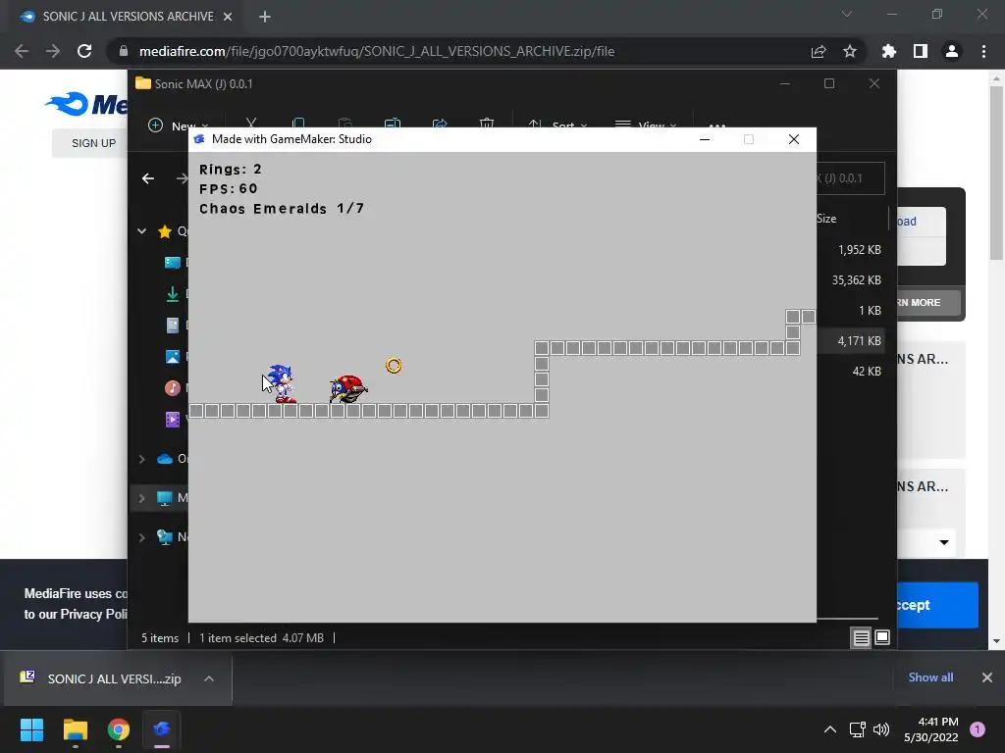Screen dimensions: 1005x753
Task: Click the Size column header in Explorer
Action: [x=826, y=219]
